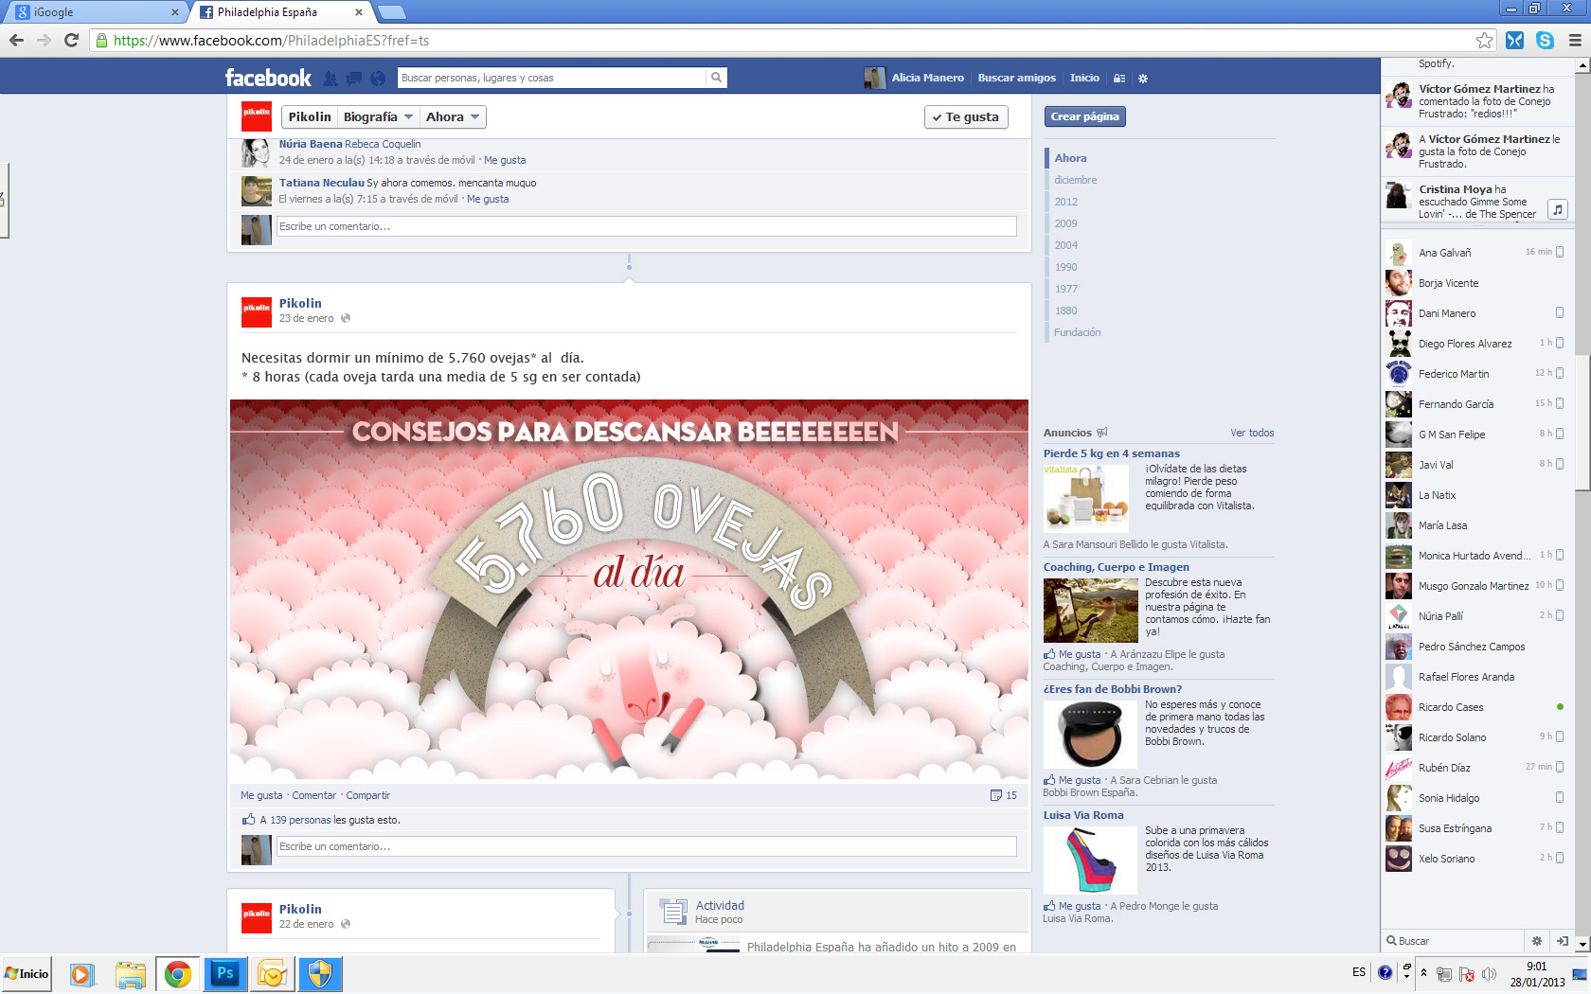The width and height of the screenshot is (1591, 994).
Task: Click Ver todos ads link
Action: pyautogui.click(x=1252, y=433)
